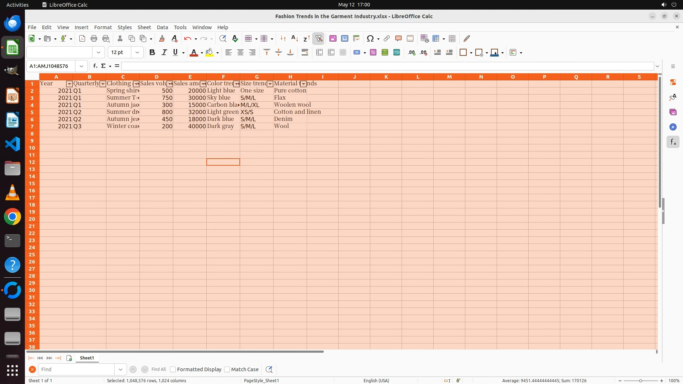This screenshot has height=384, width=683.
Task: Click the Sort Ascending icon
Action: 295,38
